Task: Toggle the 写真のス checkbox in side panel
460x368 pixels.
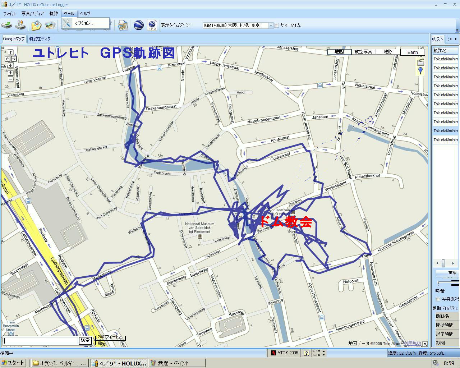Action: click(x=438, y=299)
